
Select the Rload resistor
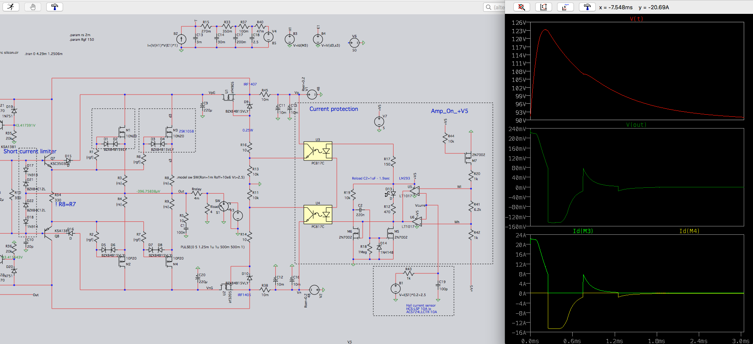pyautogui.click(x=207, y=208)
